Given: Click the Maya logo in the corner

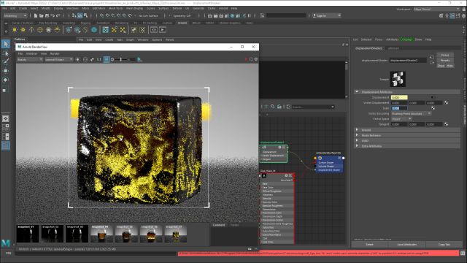Looking at the screenshot, I should pos(5,243).
